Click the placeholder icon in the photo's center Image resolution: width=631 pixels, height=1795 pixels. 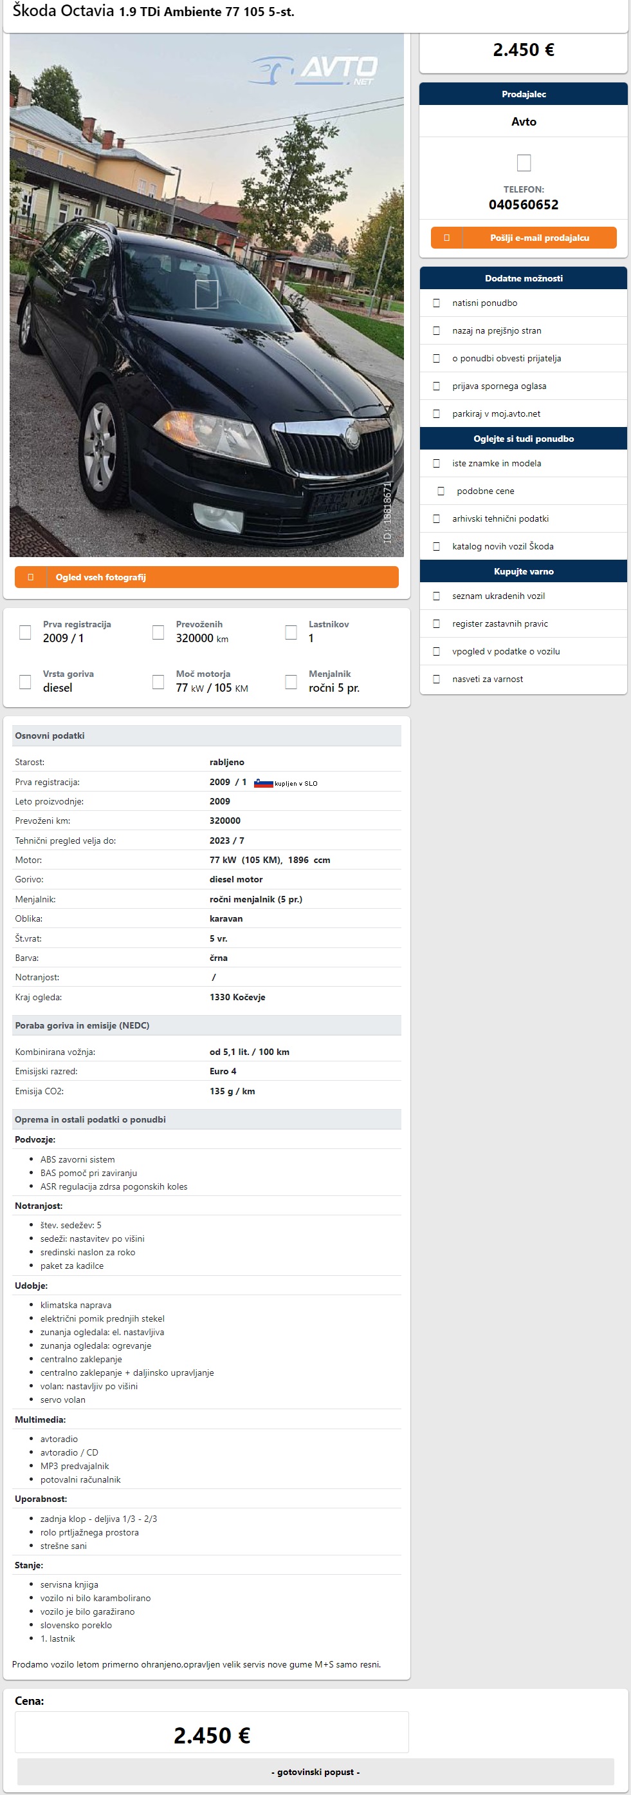point(206,294)
